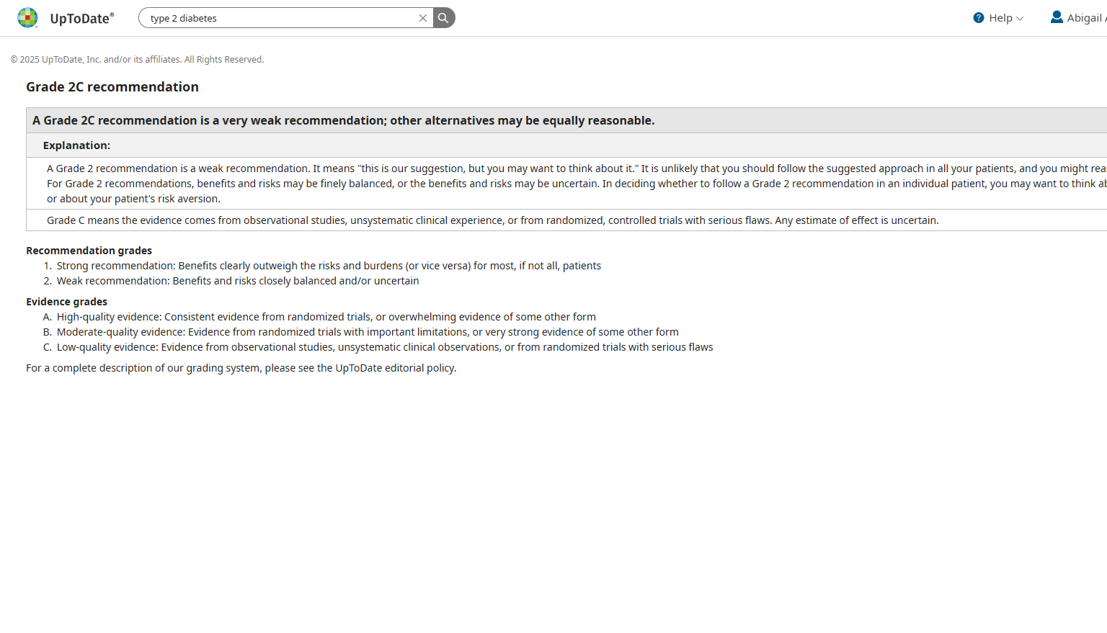
Task: Open the Abigail account menu
Action: [1085, 18]
